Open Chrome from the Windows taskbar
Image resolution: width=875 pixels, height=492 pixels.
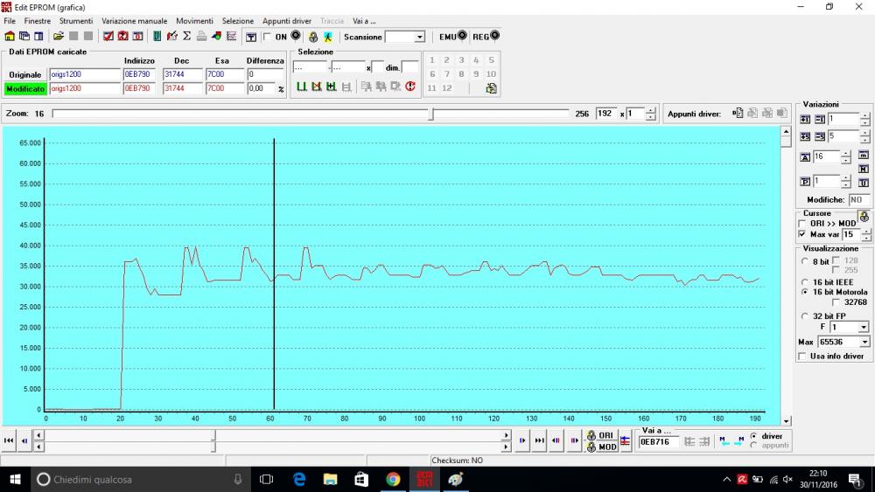pos(393,479)
